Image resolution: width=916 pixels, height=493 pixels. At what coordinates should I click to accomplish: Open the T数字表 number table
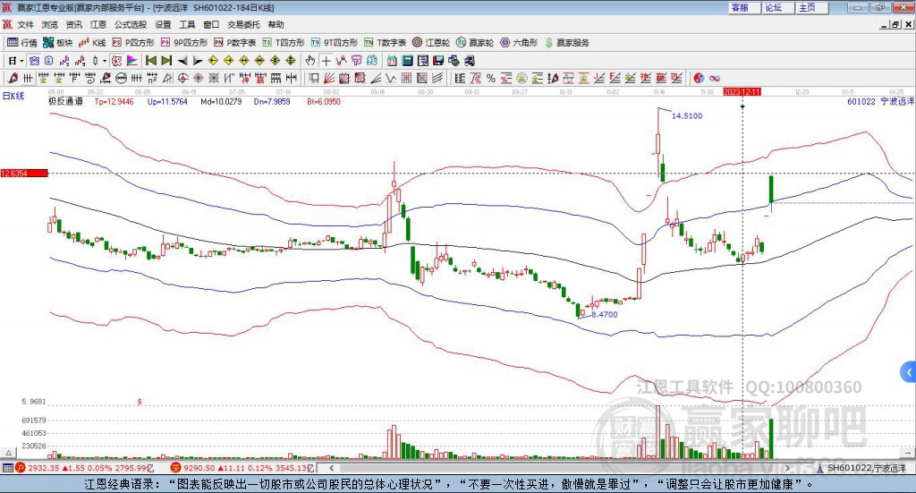[x=385, y=43]
